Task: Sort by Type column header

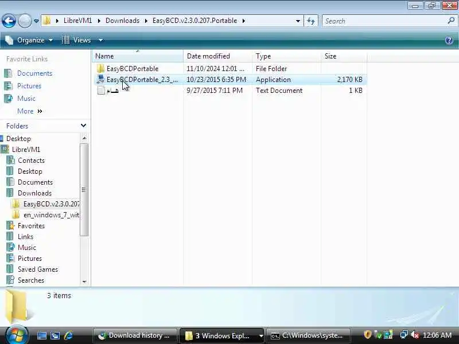Action: [x=286, y=56]
